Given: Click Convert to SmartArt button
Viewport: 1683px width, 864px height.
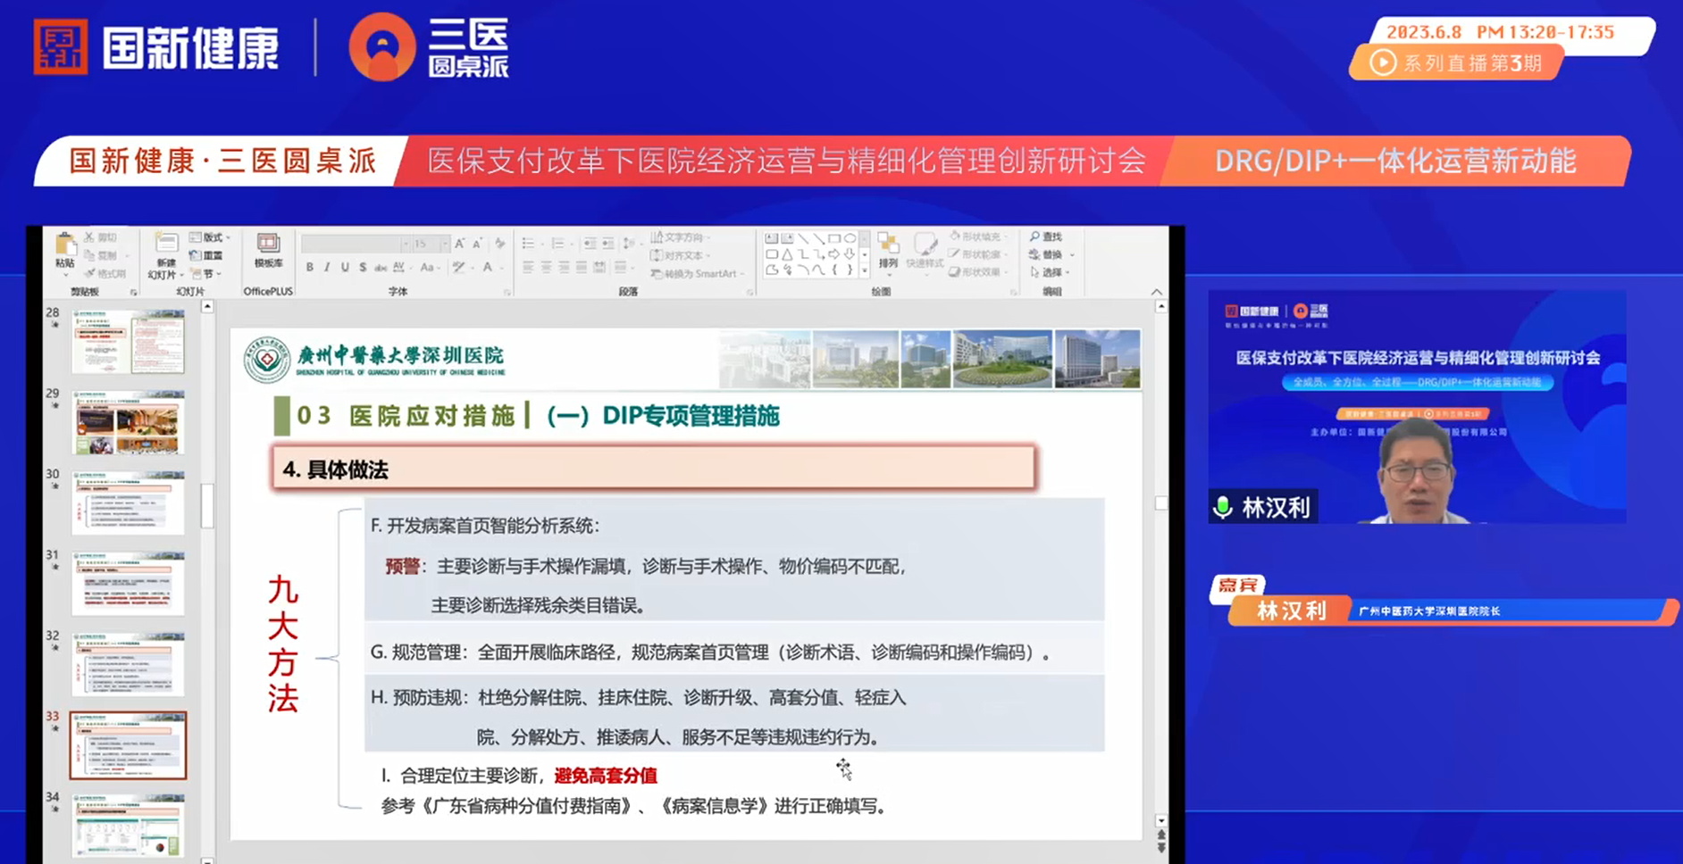Looking at the screenshot, I should (695, 274).
